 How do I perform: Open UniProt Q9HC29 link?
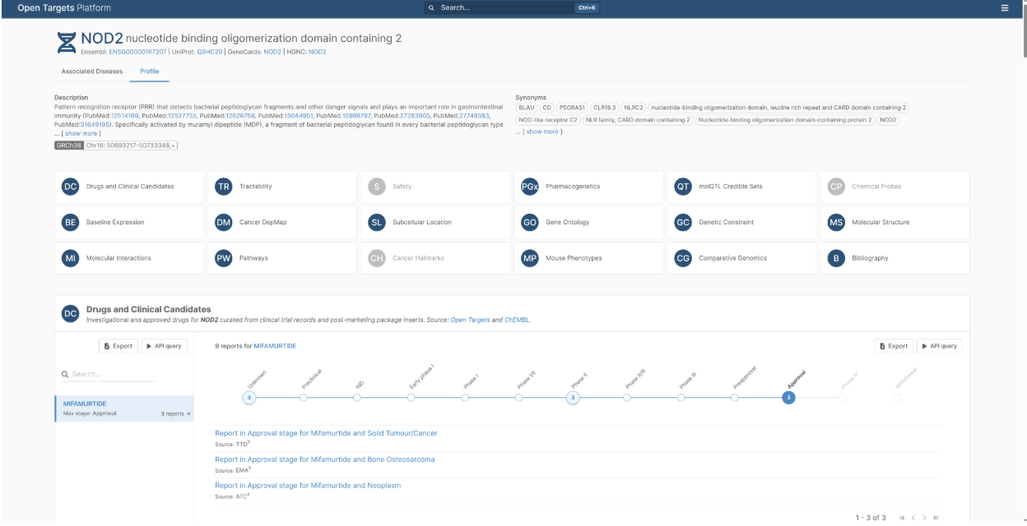[210, 52]
